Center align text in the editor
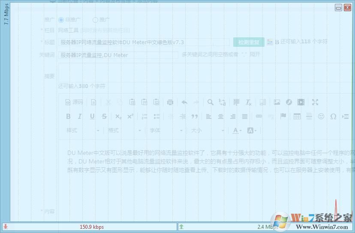The width and height of the screenshot is (355, 233). click(x=221, y=117)
